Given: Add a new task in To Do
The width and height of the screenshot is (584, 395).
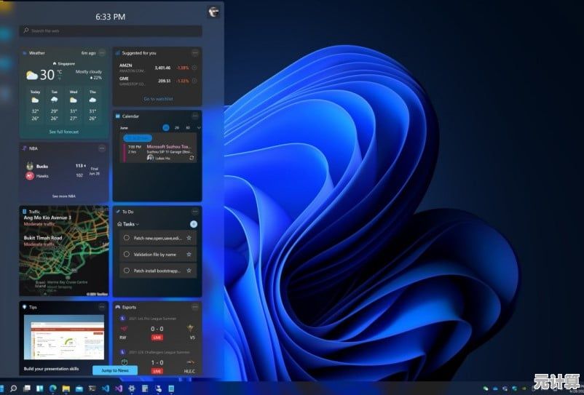Looking at the screenshot, I should pyautogui.click(x=193, y=224).
